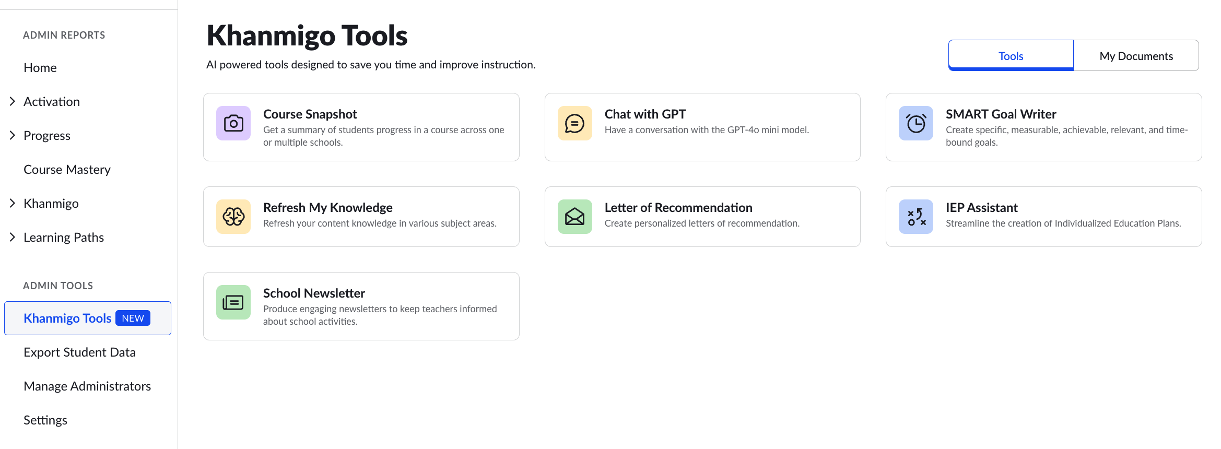Expand the Progress section chevron

(13, 135)
